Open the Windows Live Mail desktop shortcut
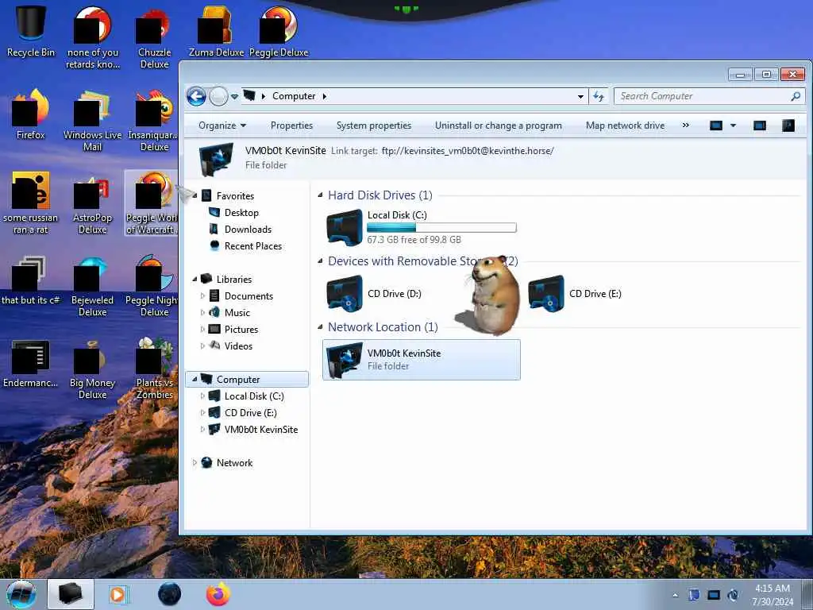This screenshot has width=813, height=610. (x=92, y=121)
